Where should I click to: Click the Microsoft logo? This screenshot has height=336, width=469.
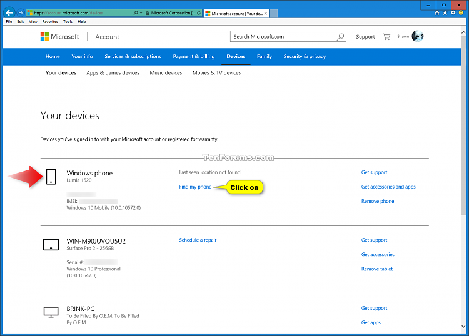[60, 37]
